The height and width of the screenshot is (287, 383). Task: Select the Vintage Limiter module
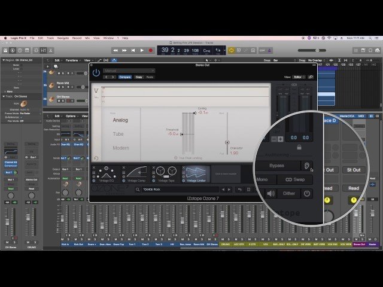click(x=196, y=174)
